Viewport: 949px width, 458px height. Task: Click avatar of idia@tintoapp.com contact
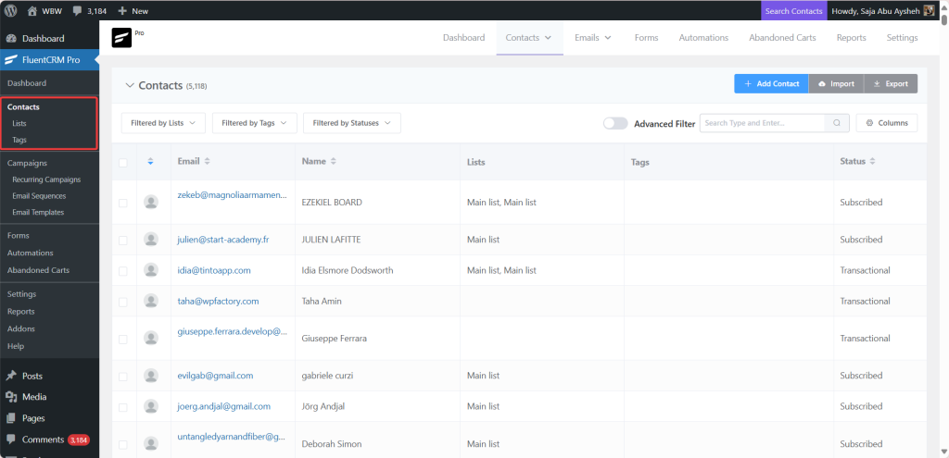[151, 270]
